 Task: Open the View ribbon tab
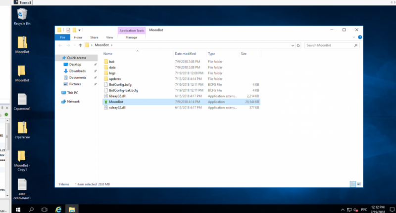coord(109,37)
